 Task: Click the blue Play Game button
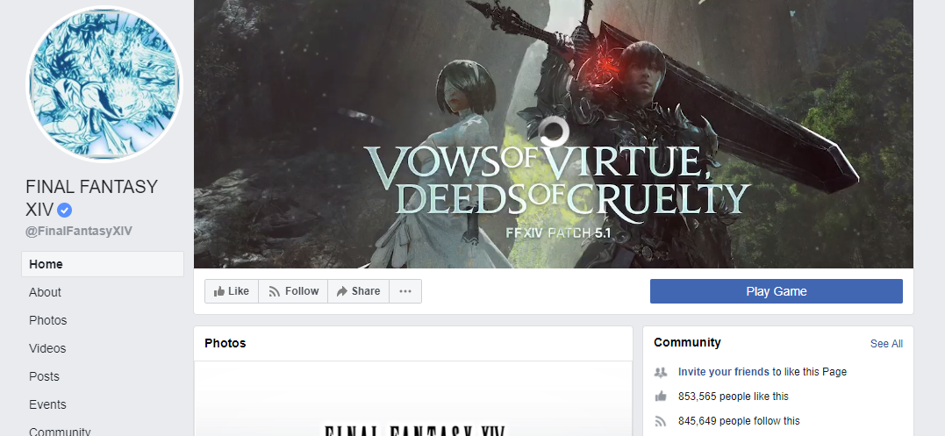point(777,291)
